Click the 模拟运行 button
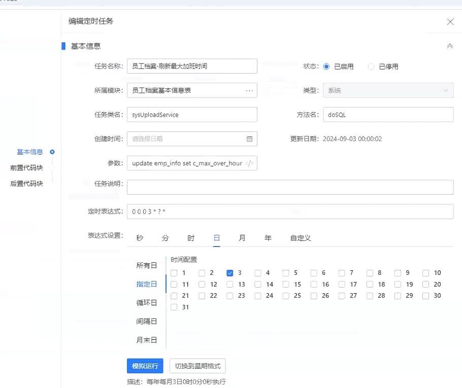Screen dimensions: 462x388 [145, 366]
